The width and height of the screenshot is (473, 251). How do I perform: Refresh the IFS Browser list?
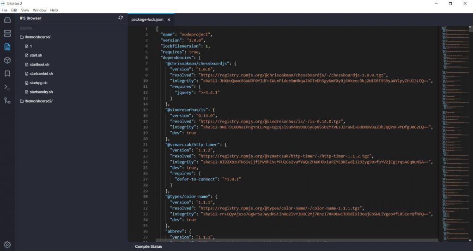click(x=121, y=18)
